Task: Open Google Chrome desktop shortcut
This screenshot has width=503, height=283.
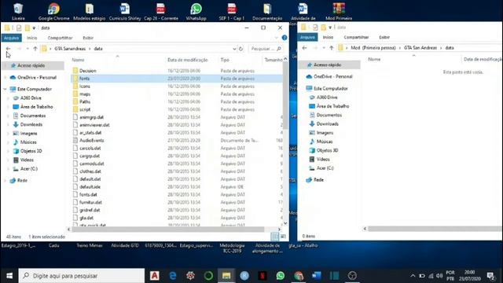Action: pyautogui.click(x=53, y=12)
